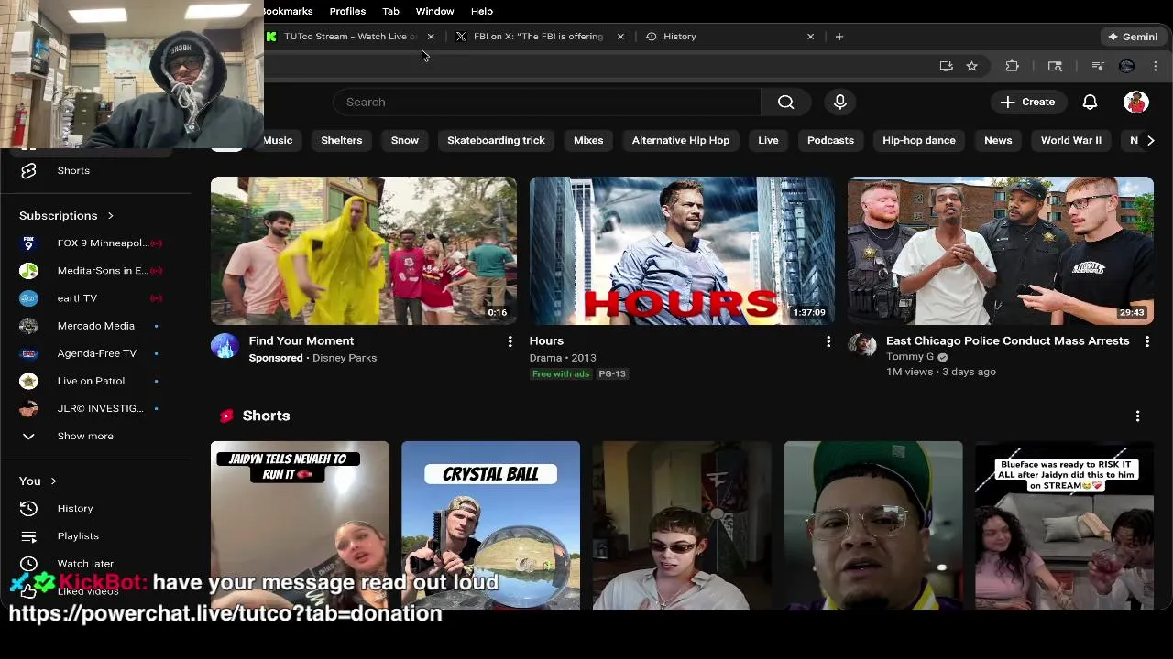Viewport: 1173px width, 659px height.
Task: Close the FBI on X tab
Action: coord(620,37)
